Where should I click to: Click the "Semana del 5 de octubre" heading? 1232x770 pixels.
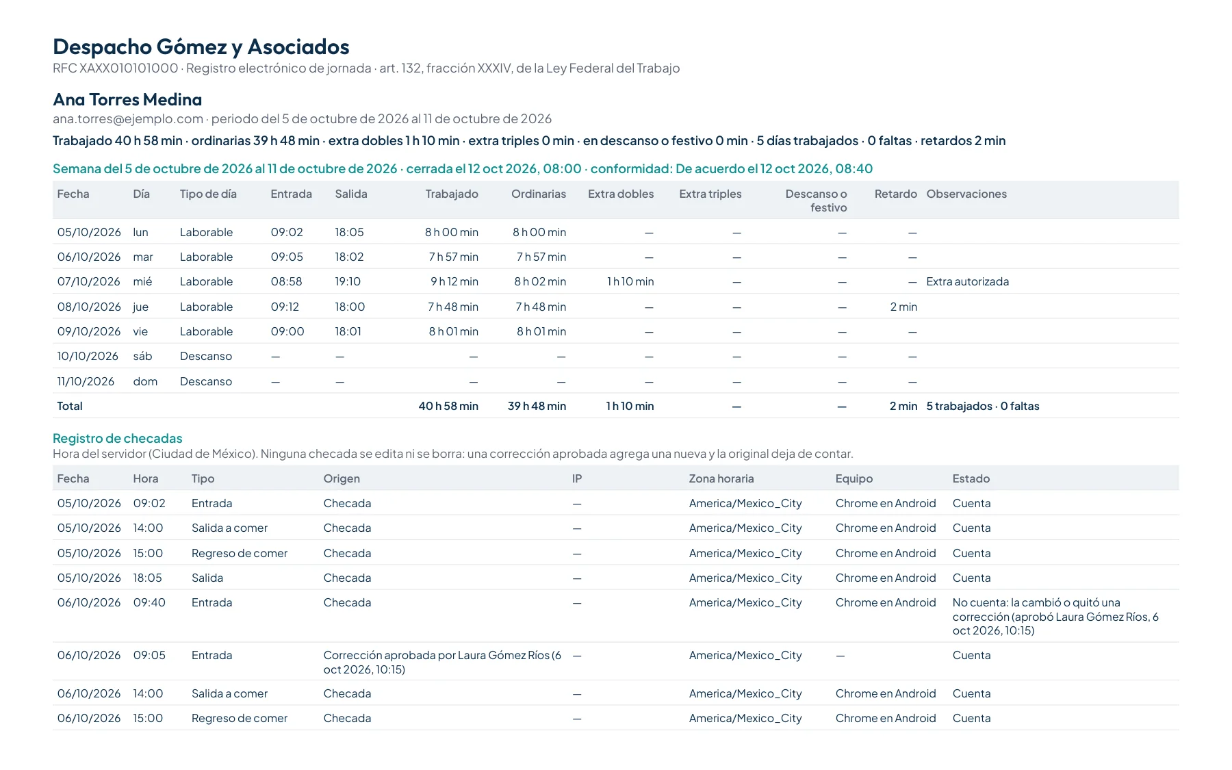pos(463,169)
